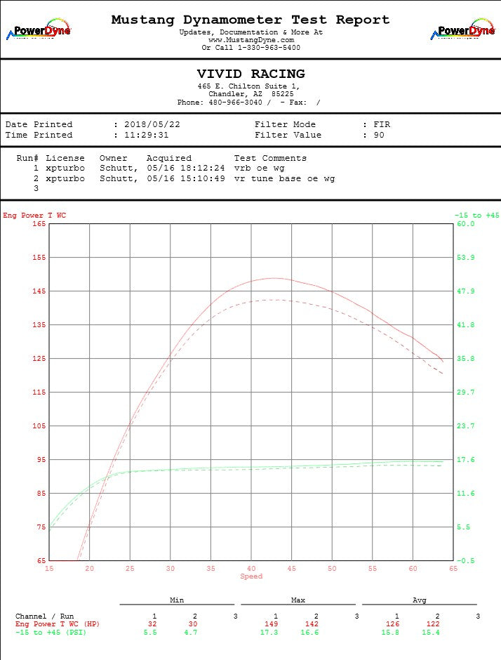Click the Filter Value 90
501x660 pixels.
tap(379, 135)
